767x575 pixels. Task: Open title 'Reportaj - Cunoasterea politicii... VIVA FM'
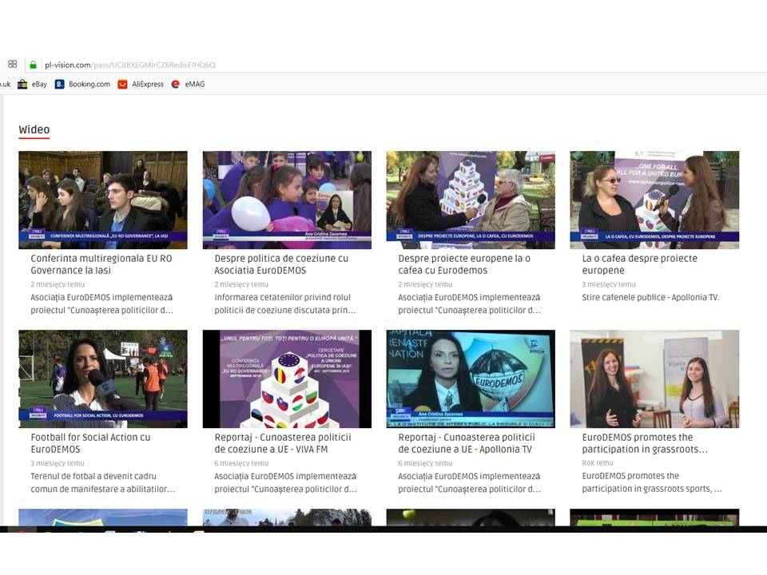[x=283, y=443]
